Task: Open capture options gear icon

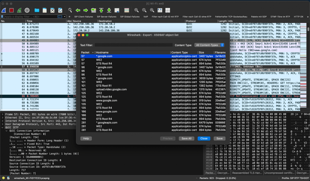Action: click(x=27, y=10)
